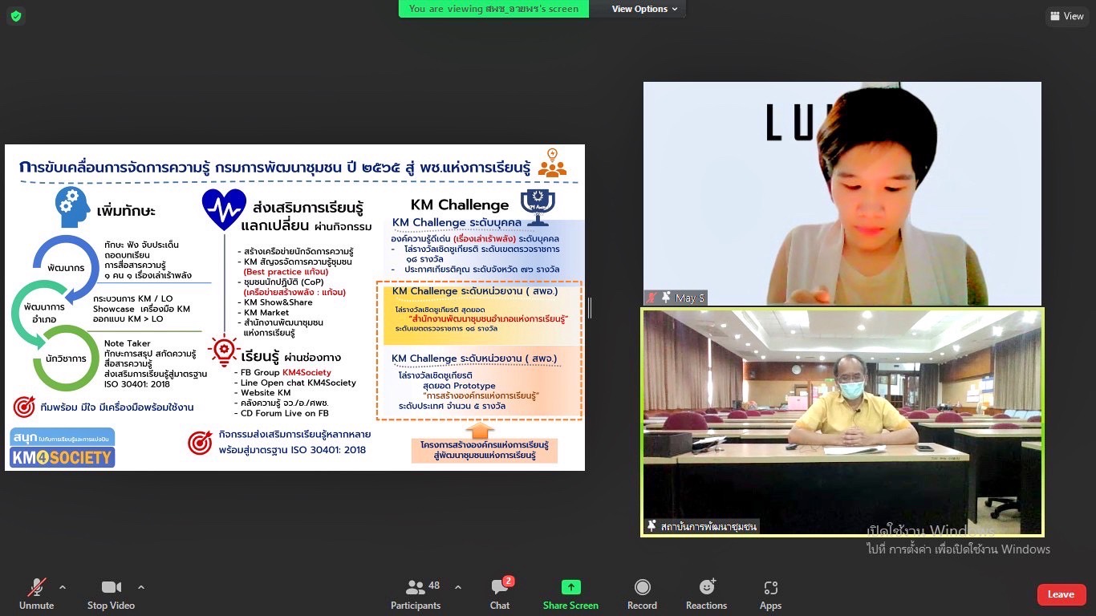
Task: Select the highlighted speaker video tile
Action: (x=842, y=422)
